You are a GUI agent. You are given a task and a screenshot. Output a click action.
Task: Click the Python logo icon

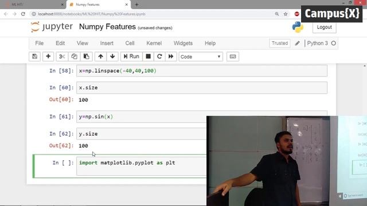pyautogui.click(x=298, y=27)
